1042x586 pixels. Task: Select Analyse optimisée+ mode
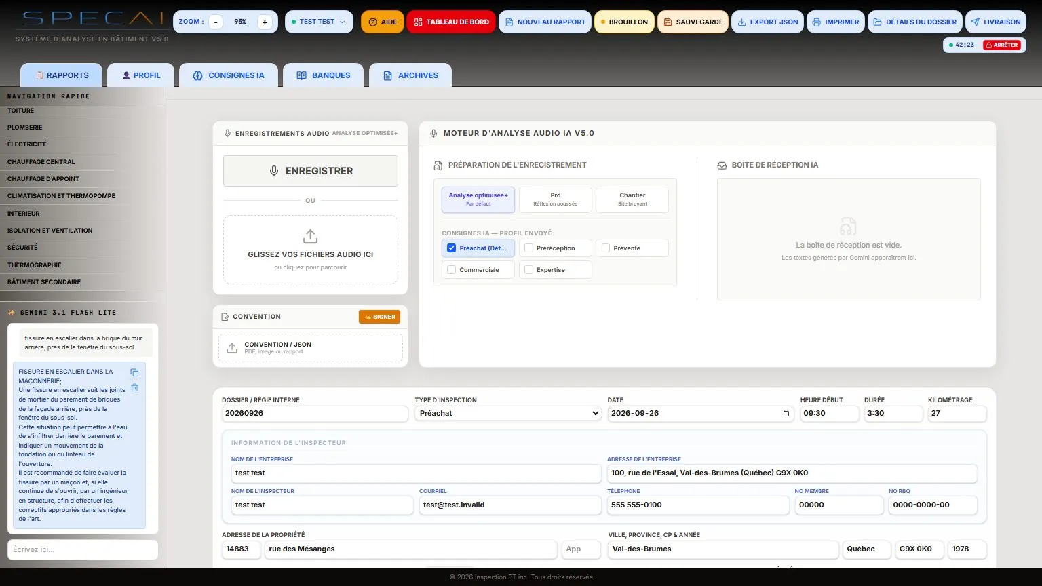[478, 199]
